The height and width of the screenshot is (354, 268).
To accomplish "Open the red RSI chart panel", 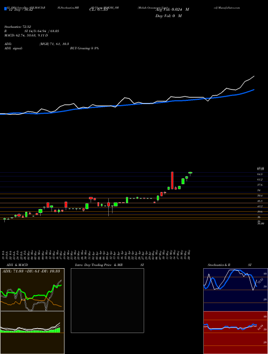I will (x=235, y=333).
